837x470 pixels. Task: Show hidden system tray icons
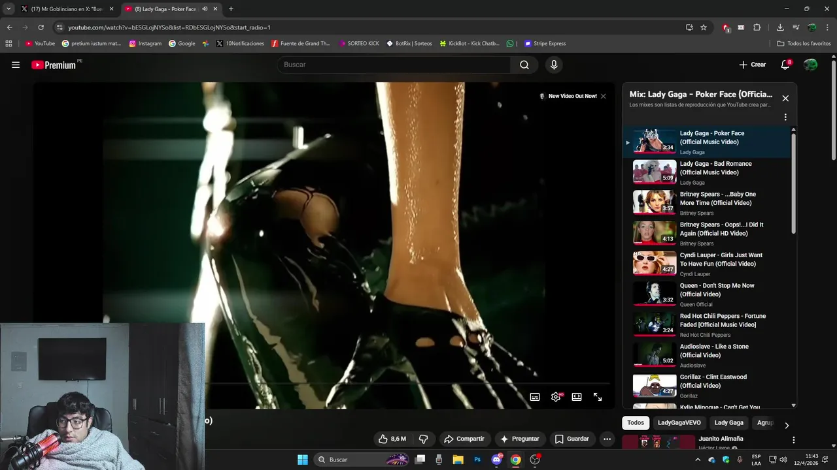pyautogui.click(x=697, y=460)
